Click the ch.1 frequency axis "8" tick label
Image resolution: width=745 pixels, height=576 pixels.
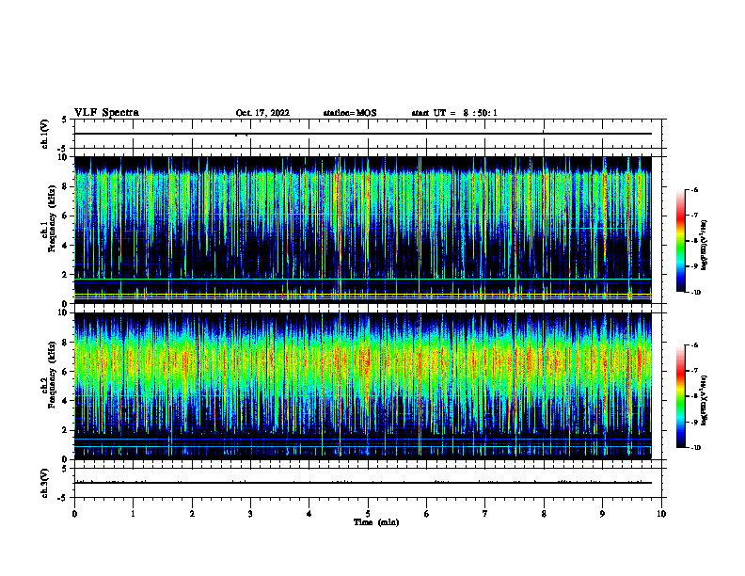click(x=66, y=186)
